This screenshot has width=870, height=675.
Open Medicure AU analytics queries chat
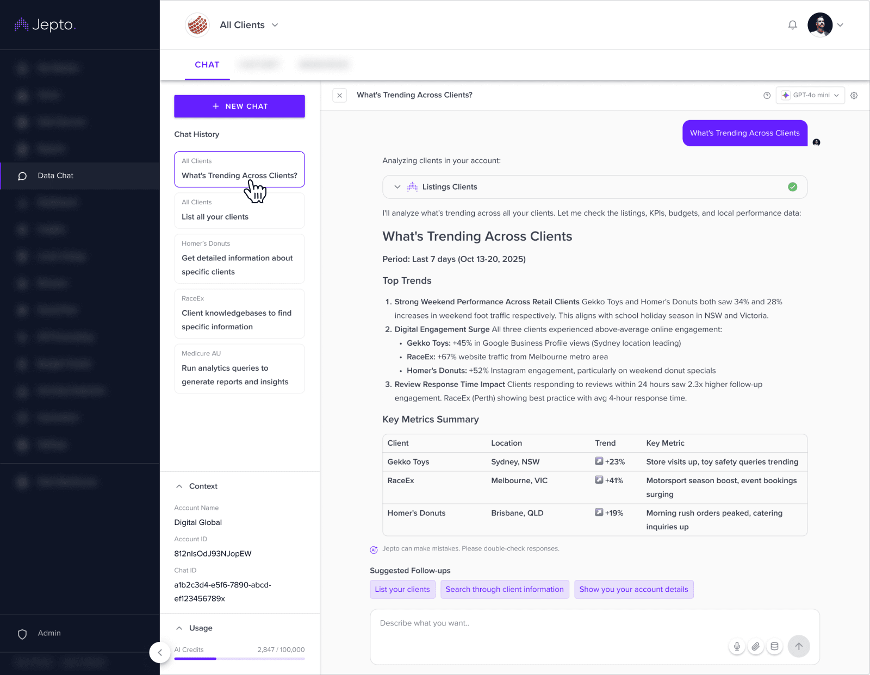click(x=239, y=368)
